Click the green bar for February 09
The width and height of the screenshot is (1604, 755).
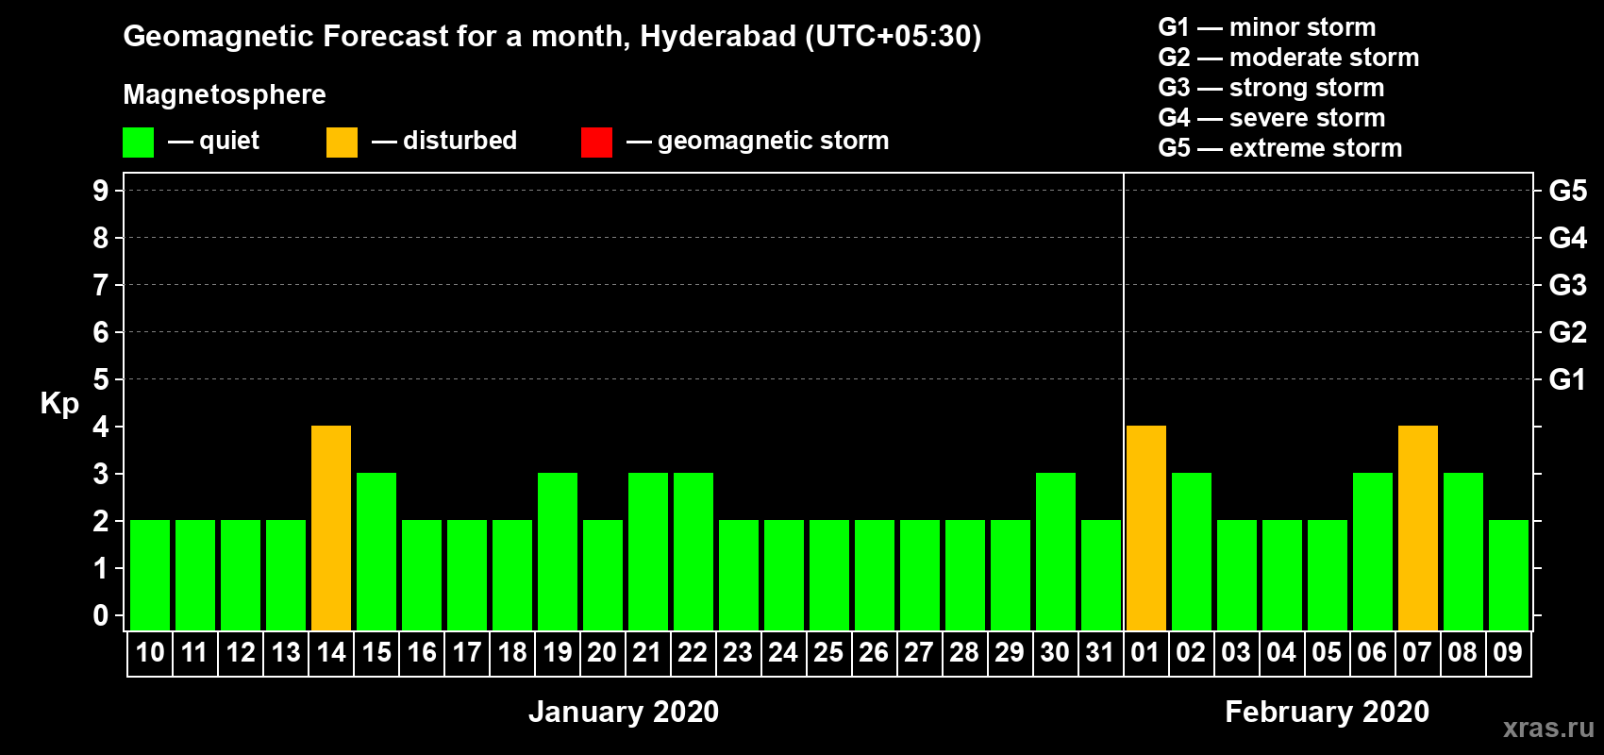click(x=1509, y=575)
